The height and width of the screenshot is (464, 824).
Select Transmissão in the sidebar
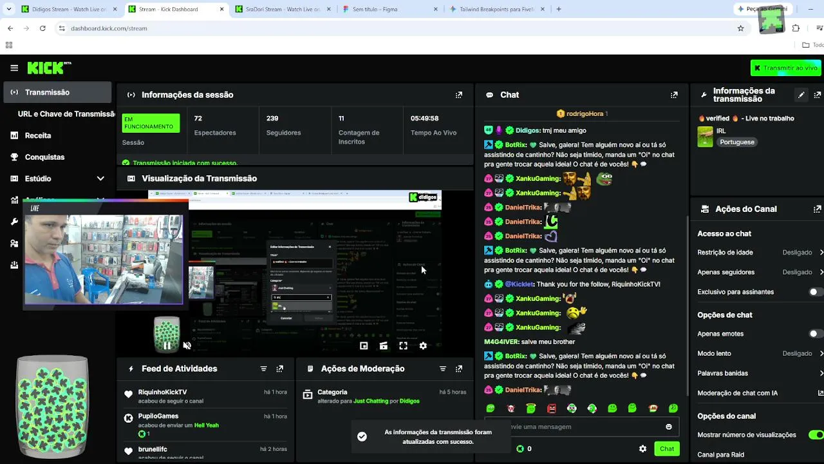pyautogui.click(x=57, y=92)
